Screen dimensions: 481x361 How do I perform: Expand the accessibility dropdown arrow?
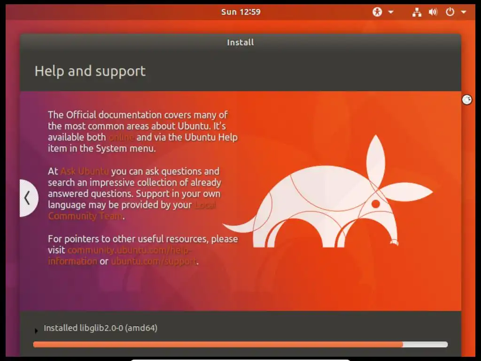pos(391,12)
